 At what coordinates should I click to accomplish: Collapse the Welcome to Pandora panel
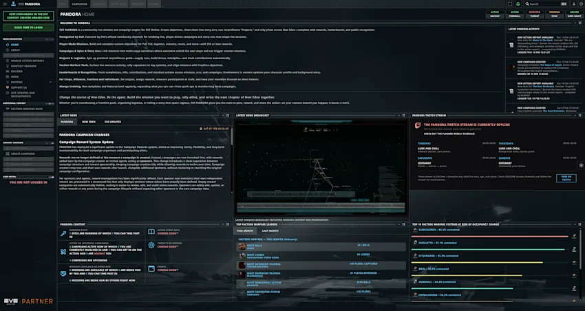click(x=575, y=23)
